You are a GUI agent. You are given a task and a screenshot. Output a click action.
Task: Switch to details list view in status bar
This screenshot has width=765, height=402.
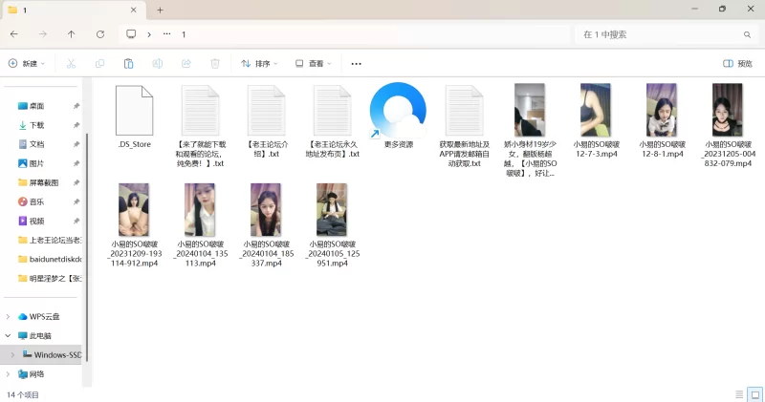tap(738, 393)
